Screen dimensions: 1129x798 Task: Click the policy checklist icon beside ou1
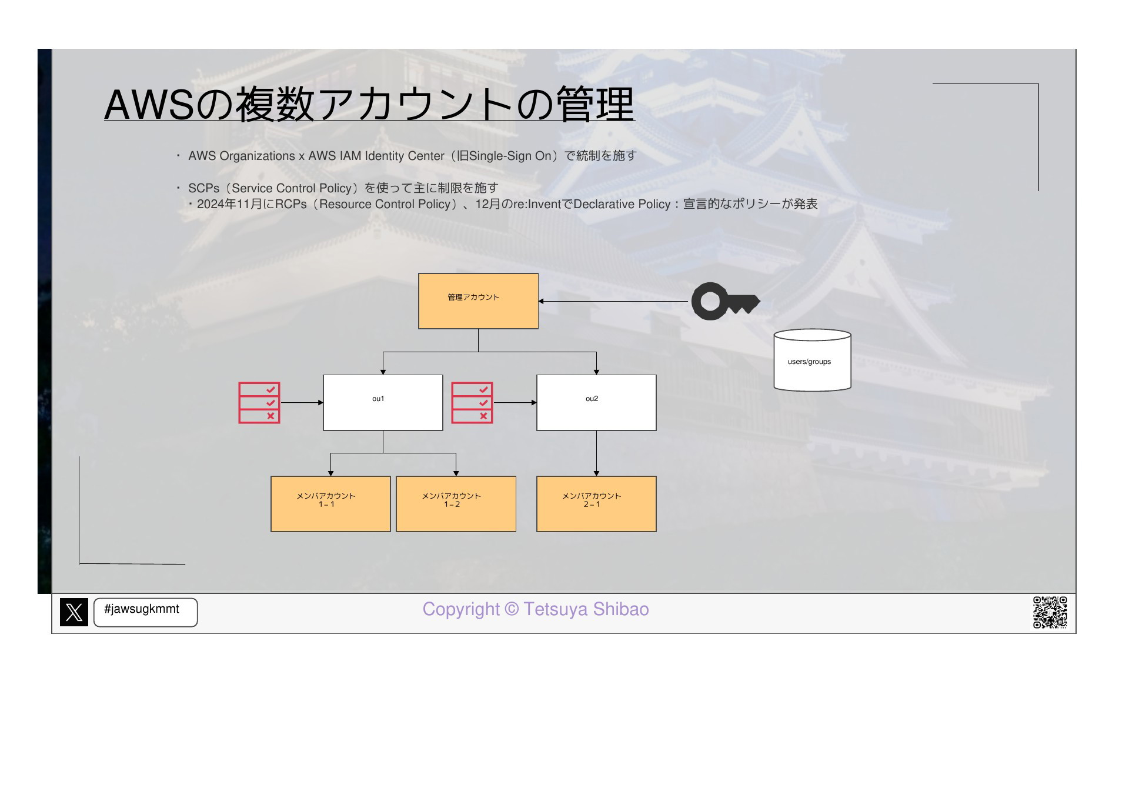[x=259, y=403]
